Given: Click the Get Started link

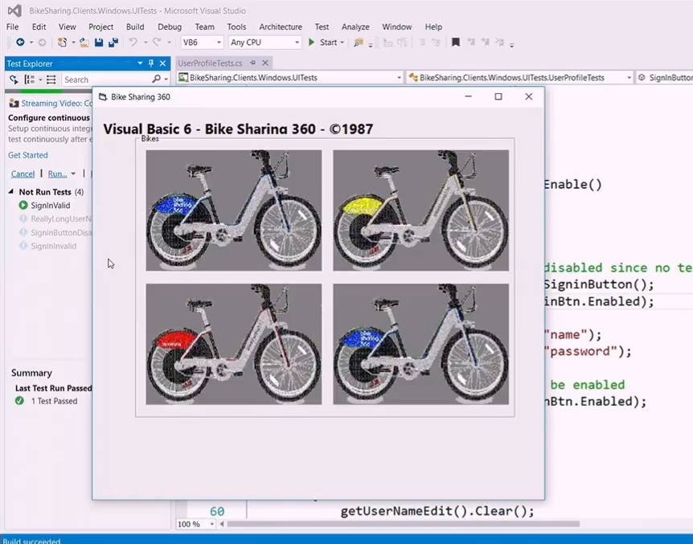Looking at the screenshot, I should (x=28, y=155).
